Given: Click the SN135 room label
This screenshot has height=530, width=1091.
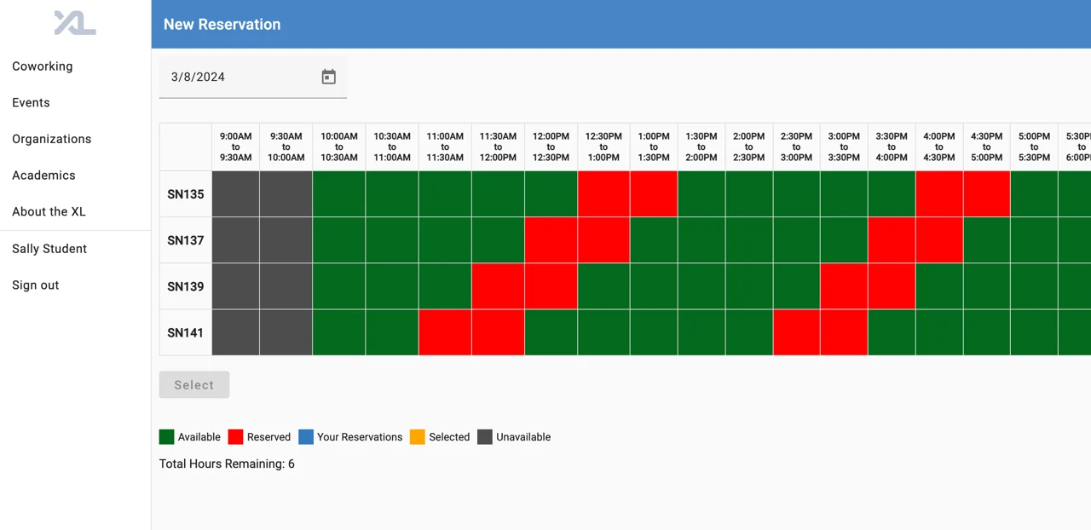Looking at the screenshot, I should [x=186, y=194].
